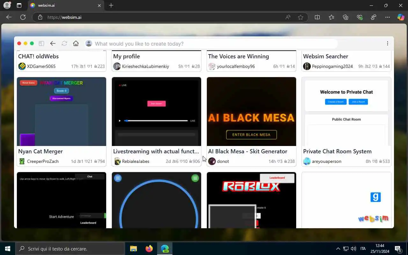
Task: Open the volume control in tray
Action: [353, 249]
